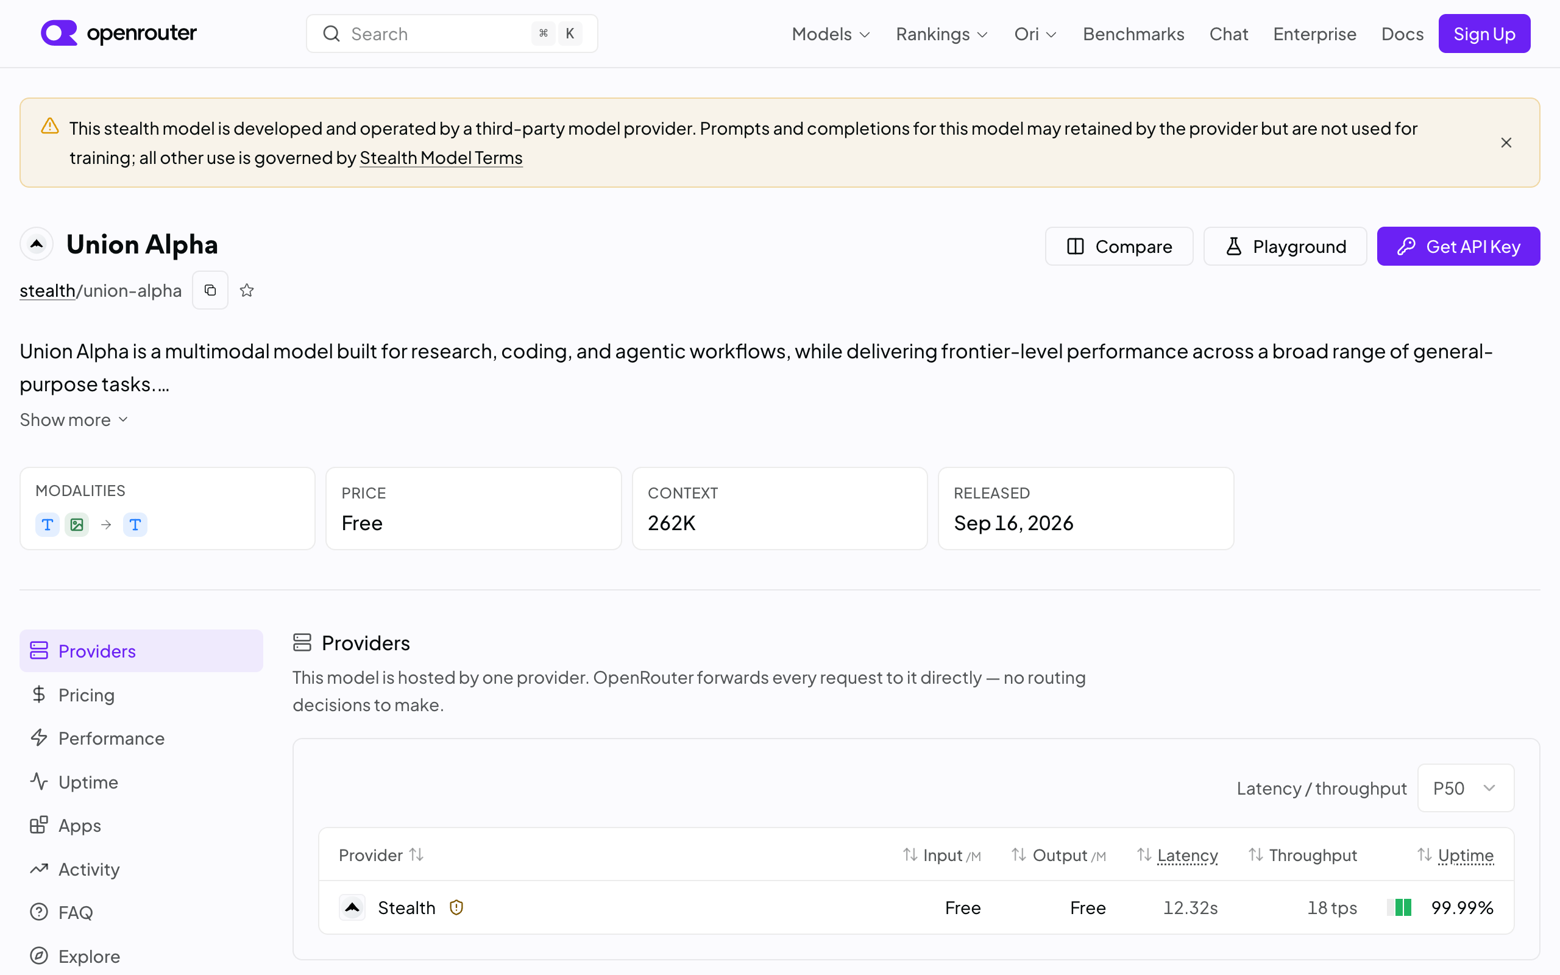1560x975 pixels.
Task: Click the Compare button
Action: 1118,246
